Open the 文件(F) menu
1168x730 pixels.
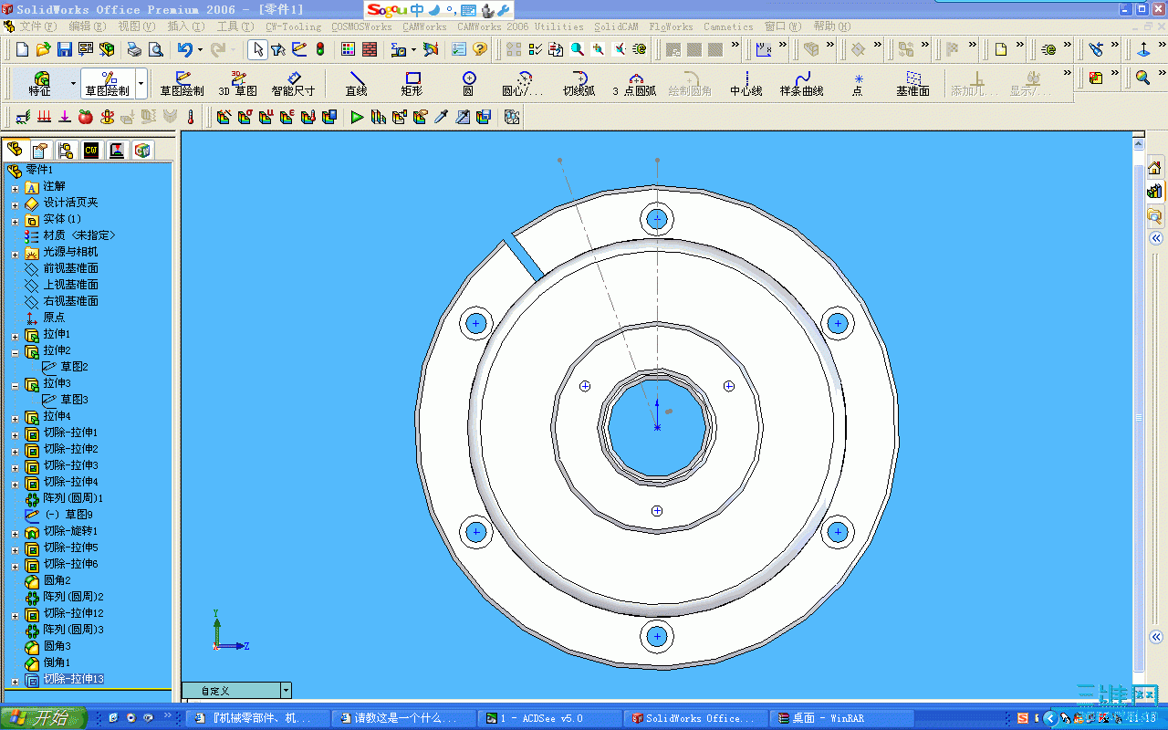(37, 26)
